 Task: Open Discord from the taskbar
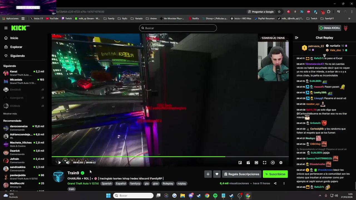coord(191,196)
